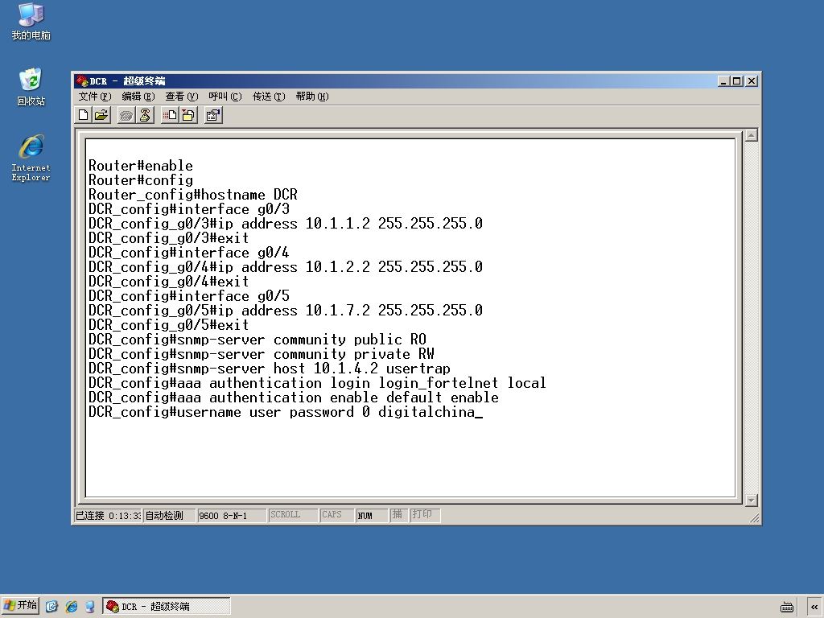824x618 pixels.
Task: Click the 'snmp-server host 10.1.4.2 usertrap' line
Action: point(270,369)
